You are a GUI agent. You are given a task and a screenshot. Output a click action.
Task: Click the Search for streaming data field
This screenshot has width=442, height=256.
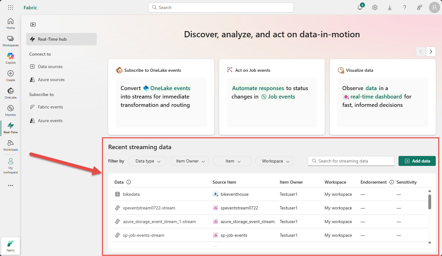pos(351,161)
